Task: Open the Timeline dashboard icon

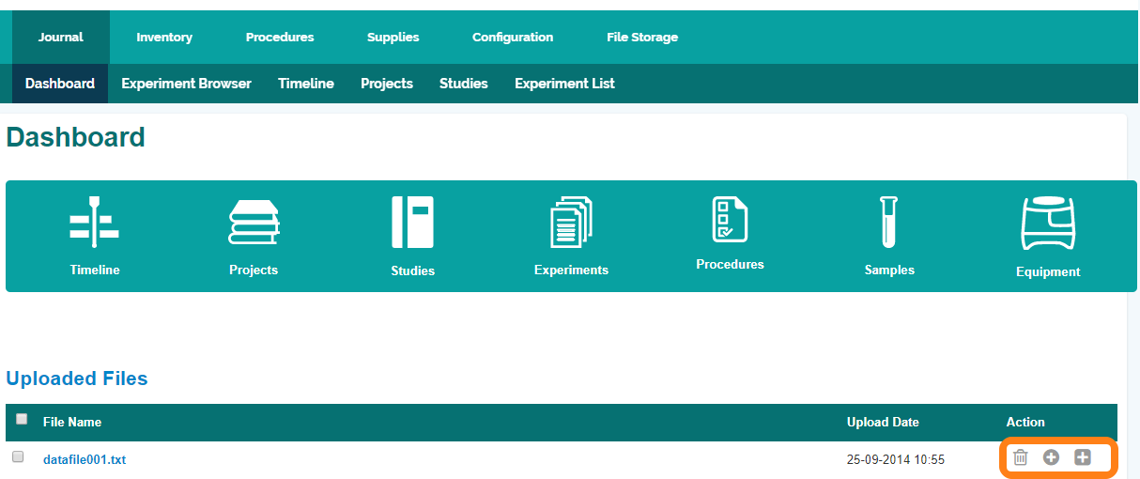Action: click(94, 224)
